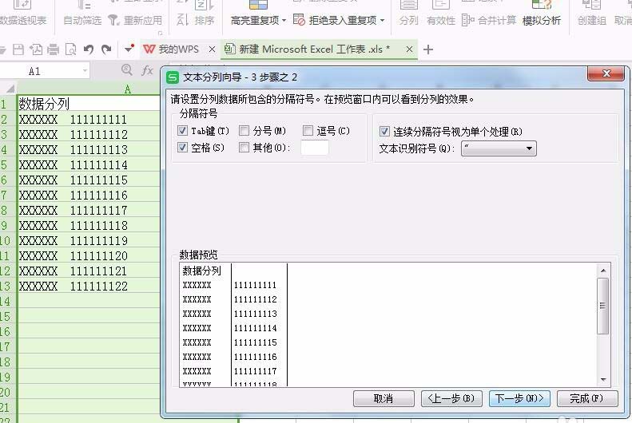Click the 分列 text-to-columns ribbon button

[408, 13]
